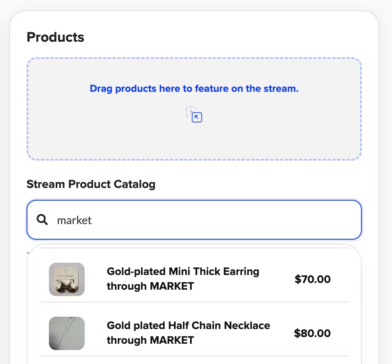392x364 pixels.
Task: Open the chain necklace product thumbnail
Action: pyautogui.click(x=67, y=333)
